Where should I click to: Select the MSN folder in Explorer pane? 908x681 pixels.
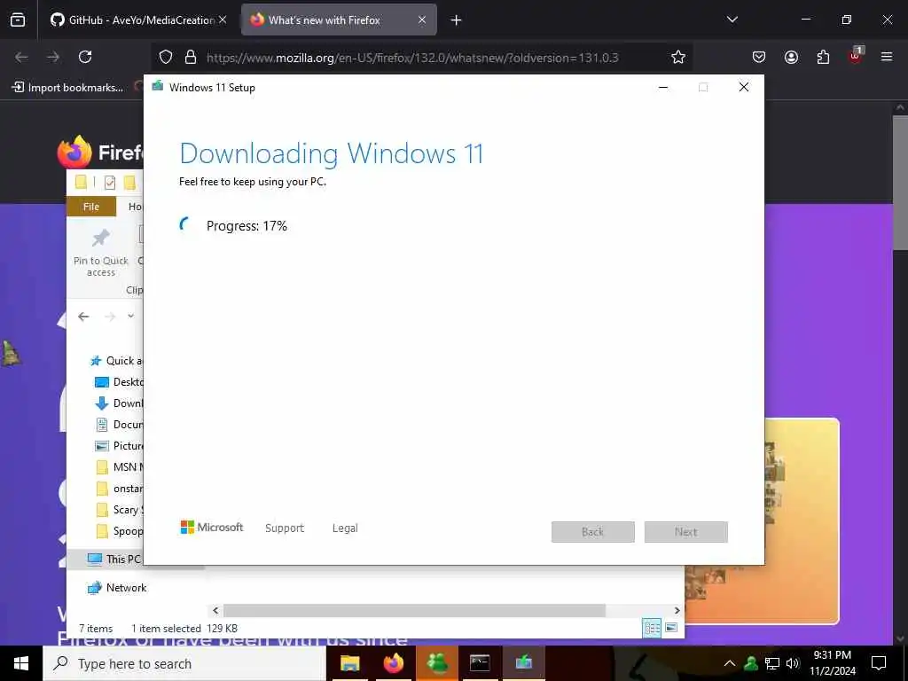[x=119, y=467]
